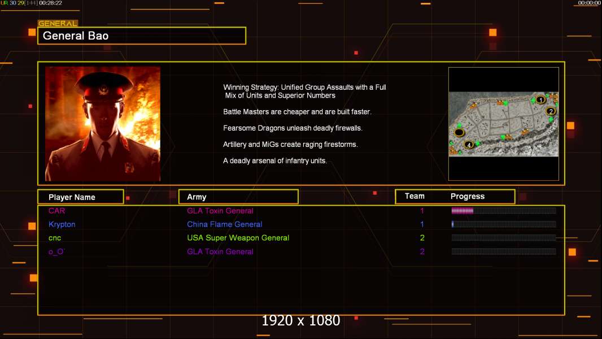Click USA Super Weapon General army entry

click(238, 238)
